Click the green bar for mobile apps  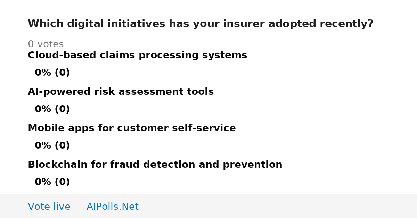[x=28, y=146]
